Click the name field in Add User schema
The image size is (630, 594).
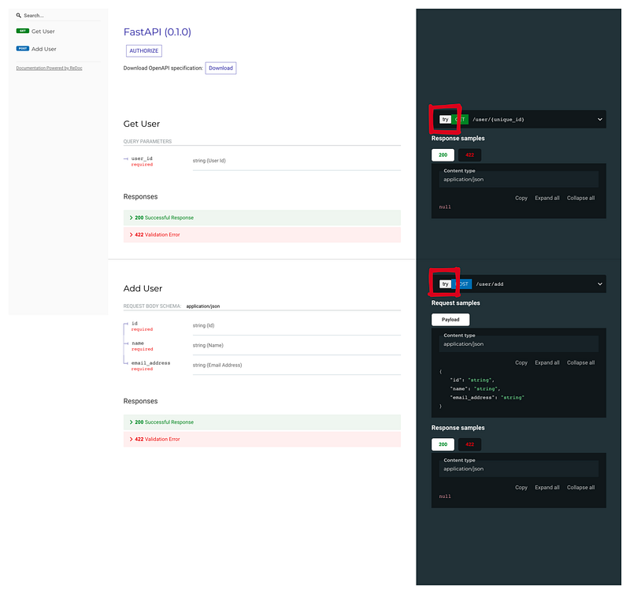(x=138, y=343)
